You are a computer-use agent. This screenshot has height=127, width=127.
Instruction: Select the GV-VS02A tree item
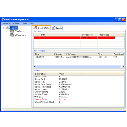pyautogui.click(x=19, y=31)
